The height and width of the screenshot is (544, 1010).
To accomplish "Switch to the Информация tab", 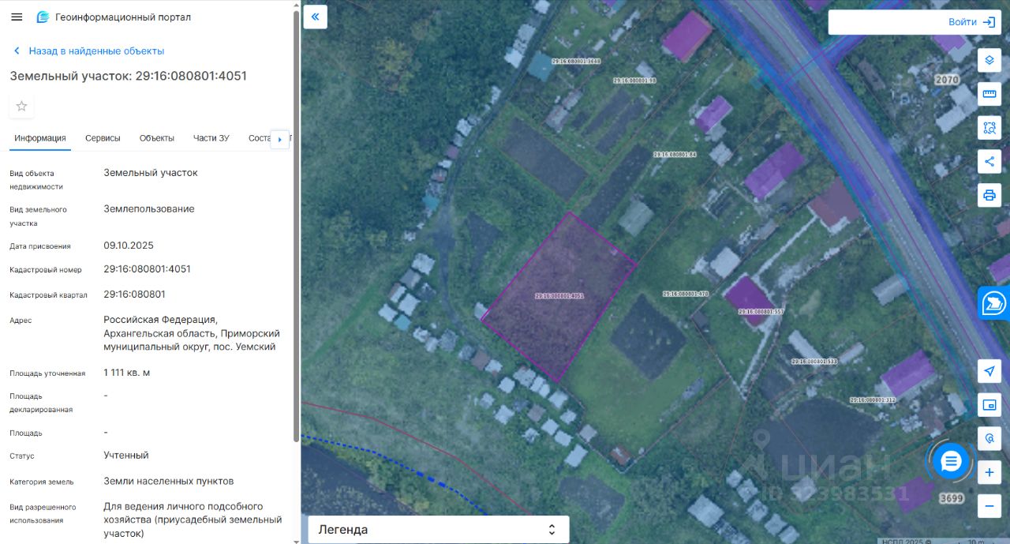I will 40,138.
